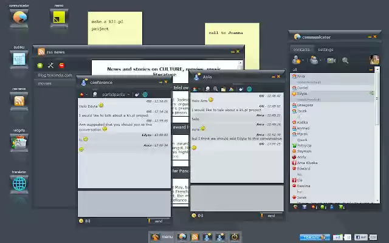Select contact Ewelina in communicator list
Viewport: 389px width, 243px height.
[x=332, y=186]
